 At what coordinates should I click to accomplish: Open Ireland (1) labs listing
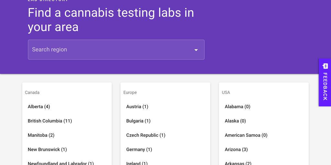tap(137, 163)
